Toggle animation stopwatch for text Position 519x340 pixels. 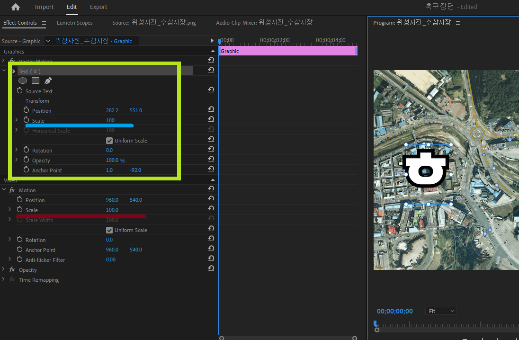tap(26, 110)
